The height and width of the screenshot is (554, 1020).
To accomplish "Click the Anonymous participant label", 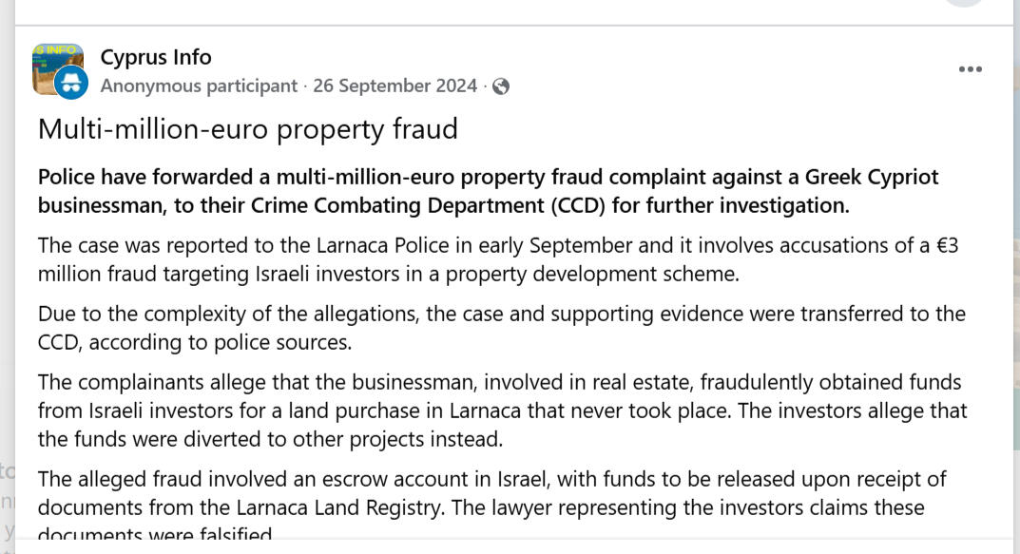I will [x=199, y=86].
